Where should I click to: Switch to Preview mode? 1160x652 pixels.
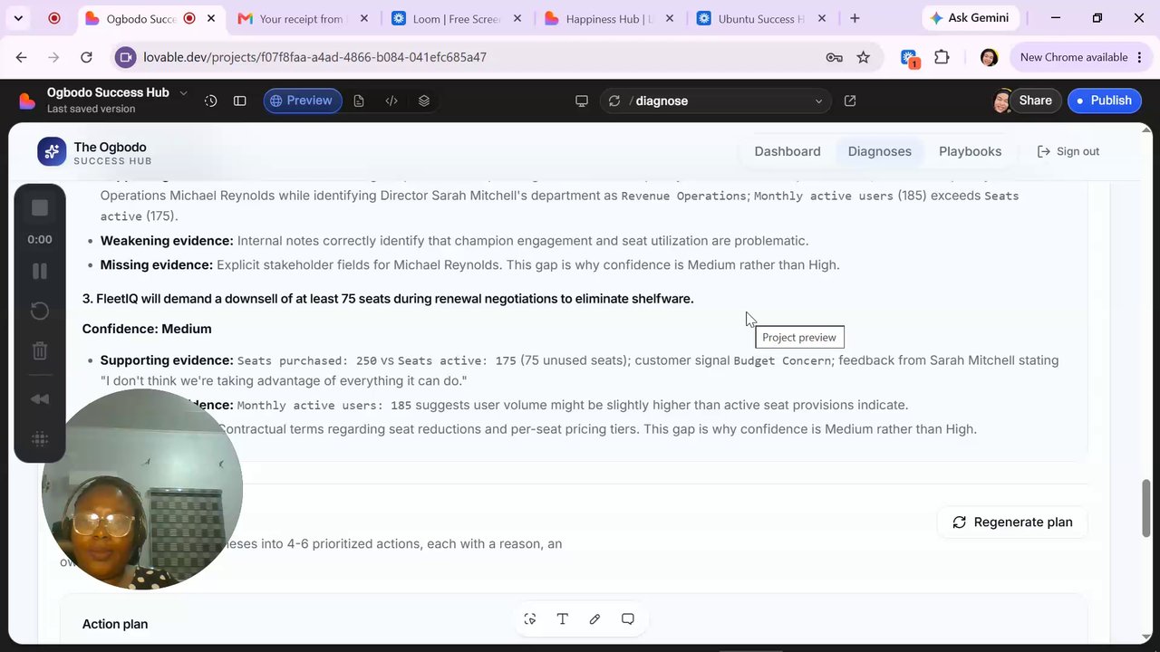[x=303, y=101]
